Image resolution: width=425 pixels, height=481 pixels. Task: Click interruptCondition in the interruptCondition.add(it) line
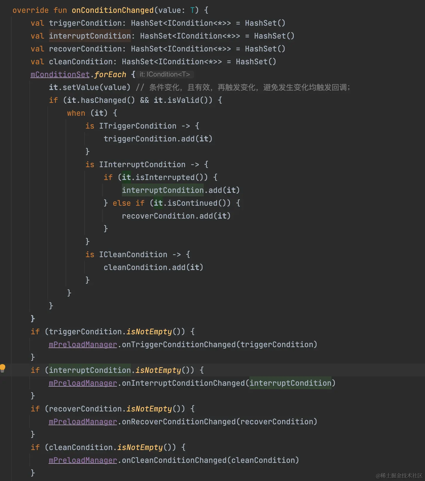(x=163, y=190)
